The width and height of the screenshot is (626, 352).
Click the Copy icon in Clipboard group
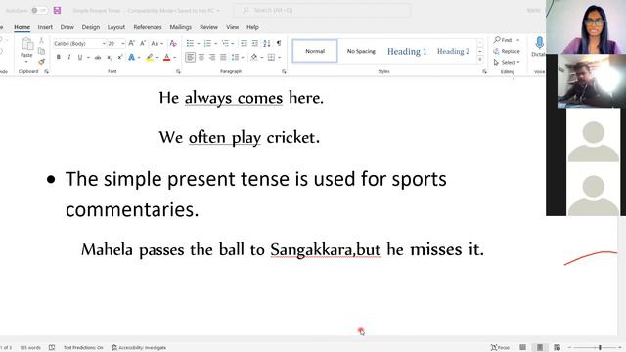(41, 51)
